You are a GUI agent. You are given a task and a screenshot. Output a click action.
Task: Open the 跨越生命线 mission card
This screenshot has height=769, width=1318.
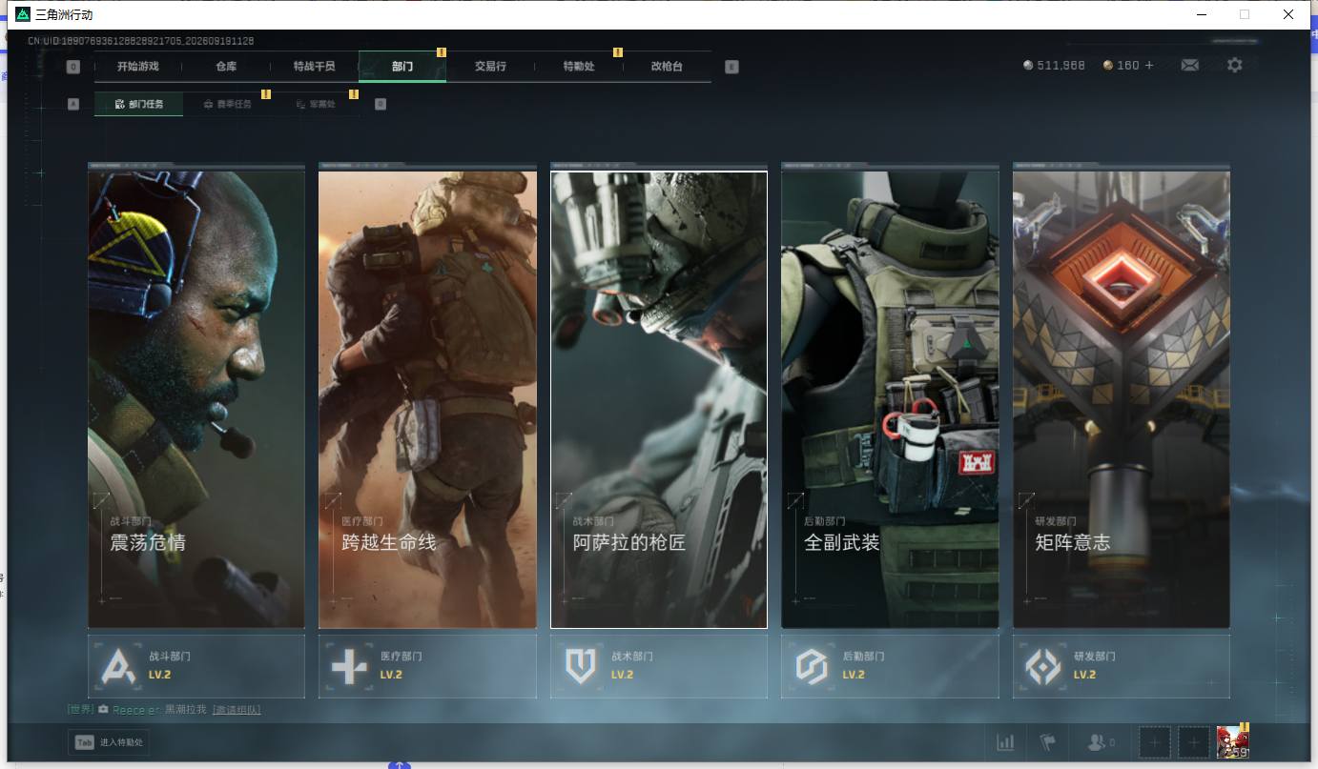[x=427, y=399]
